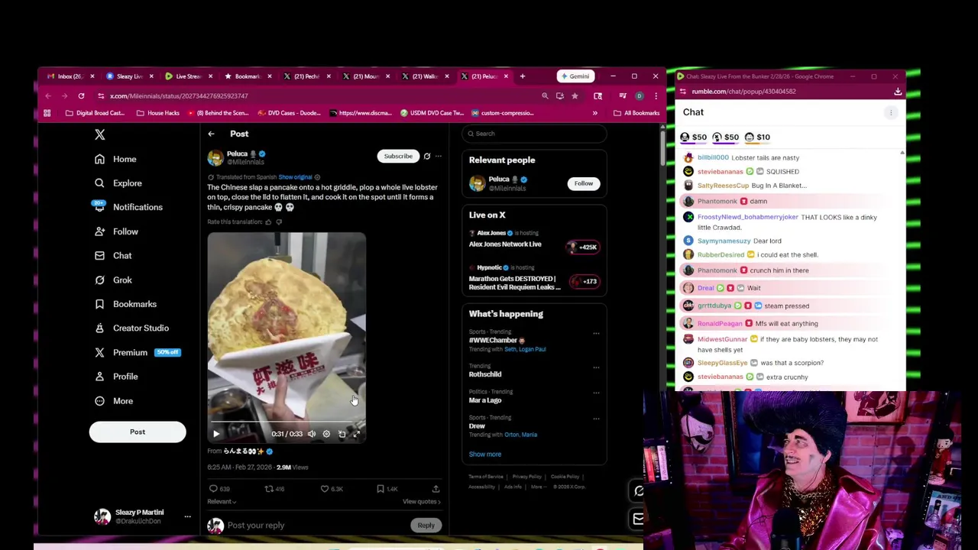The height and width of the screenshot is (550, 978).
Task: Click the blue Post button
Action: [138, 432]
